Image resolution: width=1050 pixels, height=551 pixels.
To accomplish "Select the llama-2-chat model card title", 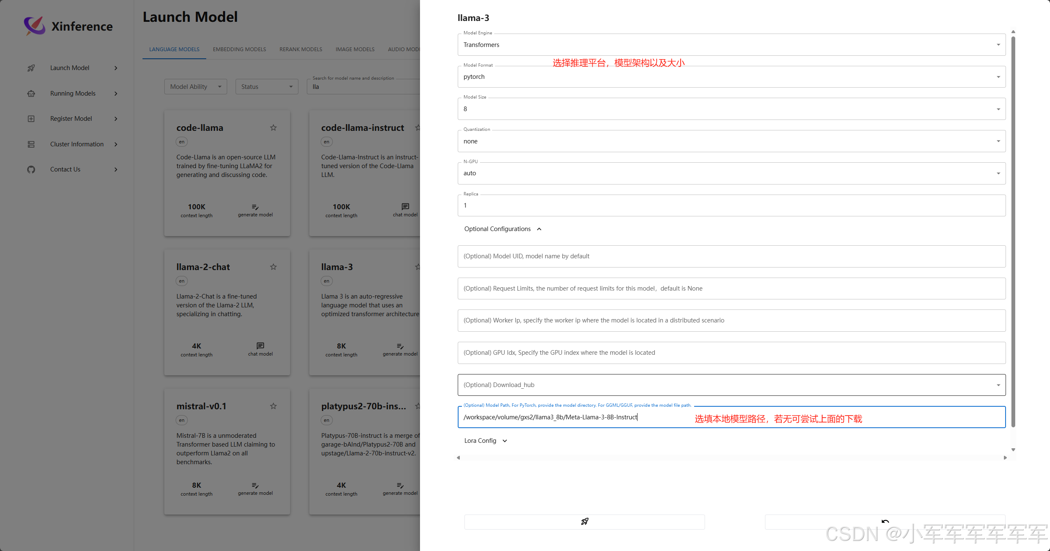I will click(203, 267).
